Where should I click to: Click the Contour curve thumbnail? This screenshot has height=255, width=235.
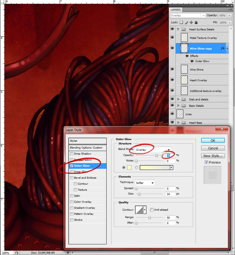(x=139, y=210)
